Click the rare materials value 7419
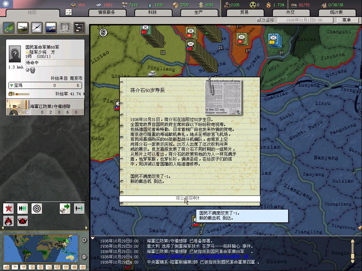The image size is (362, 271). tap(133, 5)
